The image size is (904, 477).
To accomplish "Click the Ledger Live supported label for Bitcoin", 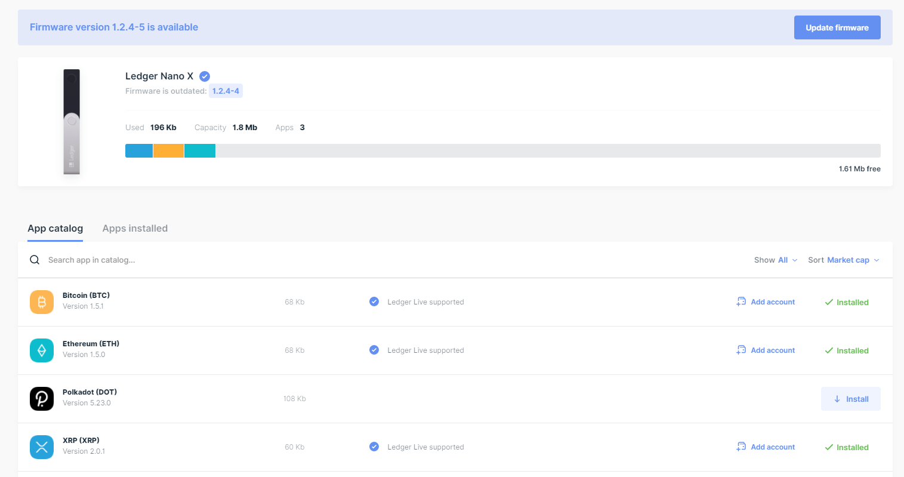I will point(425,302).
